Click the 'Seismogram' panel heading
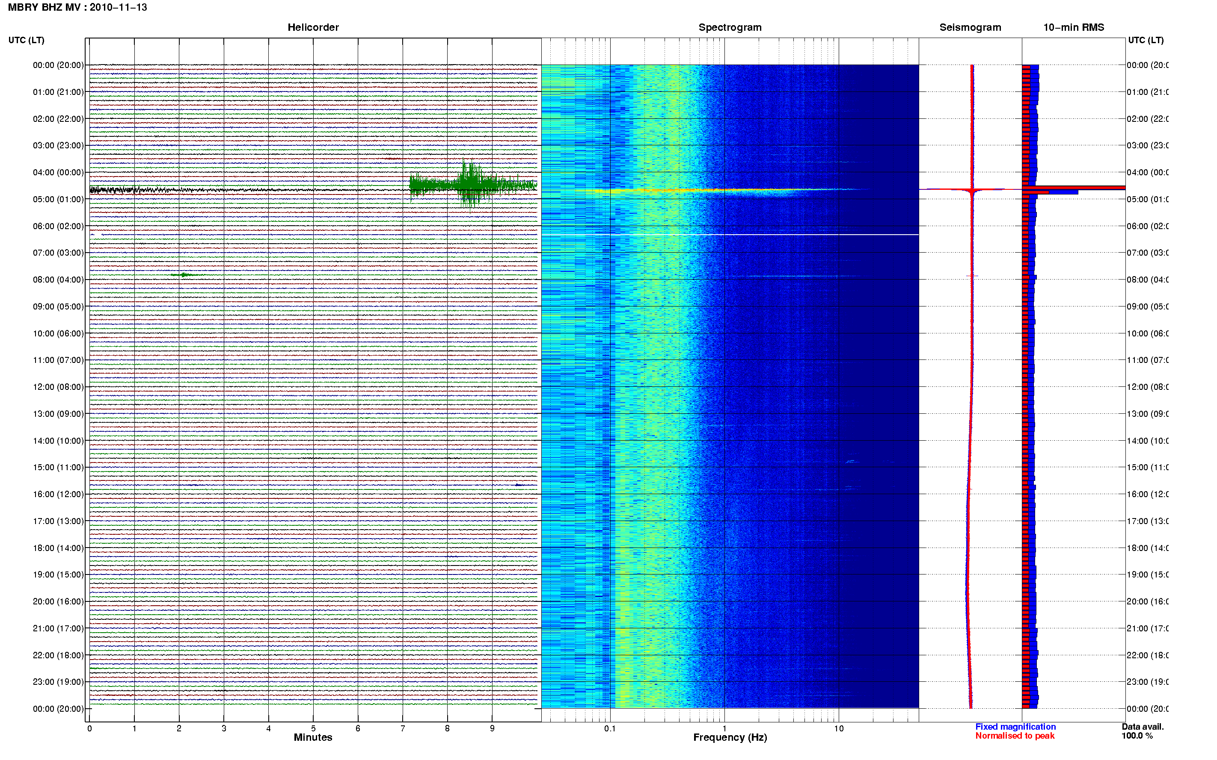The height and width of the screenshot is (760, 1217). [x=970, y=27]
